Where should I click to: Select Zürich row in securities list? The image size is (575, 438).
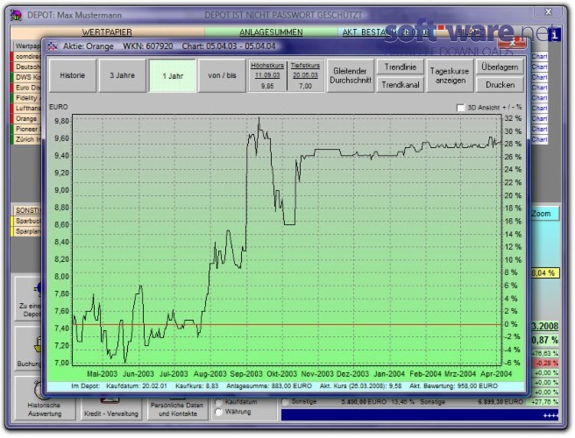tap(27, 139)
